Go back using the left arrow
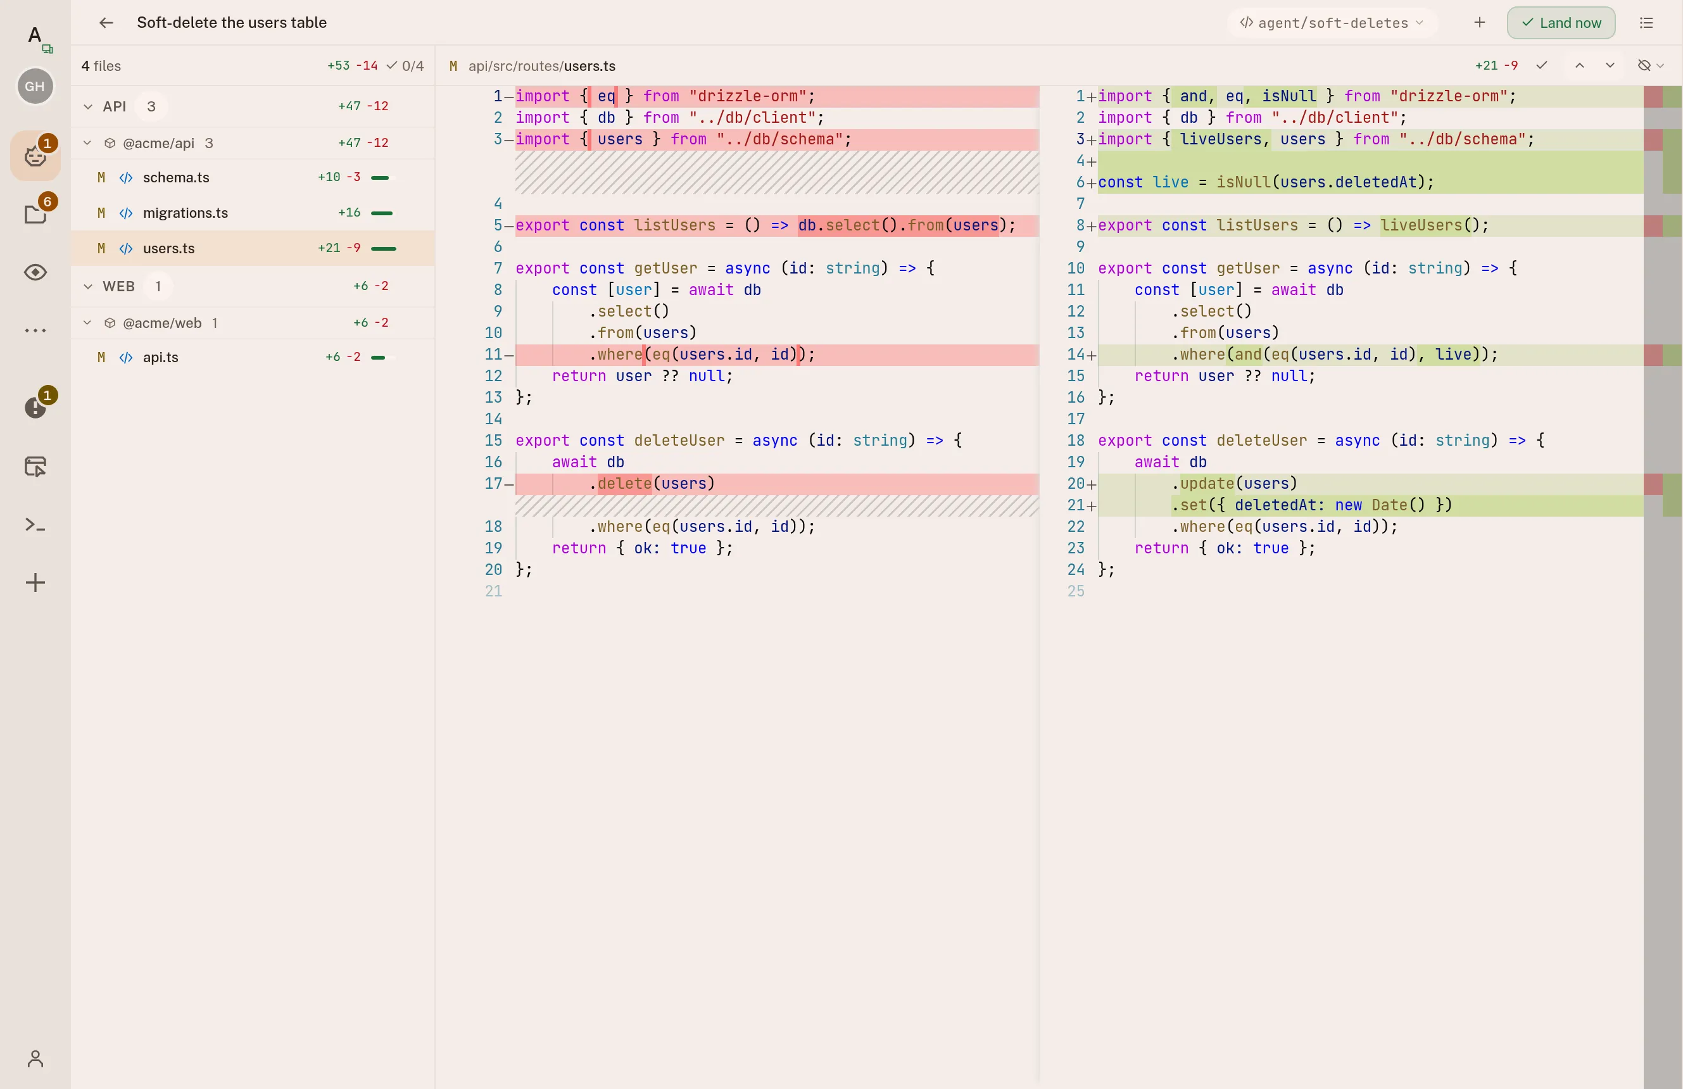Viewport: 1683px width, 1089px height. (106, 23)
